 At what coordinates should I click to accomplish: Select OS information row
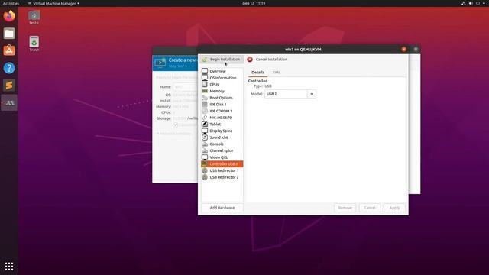(x=222, y=78)
